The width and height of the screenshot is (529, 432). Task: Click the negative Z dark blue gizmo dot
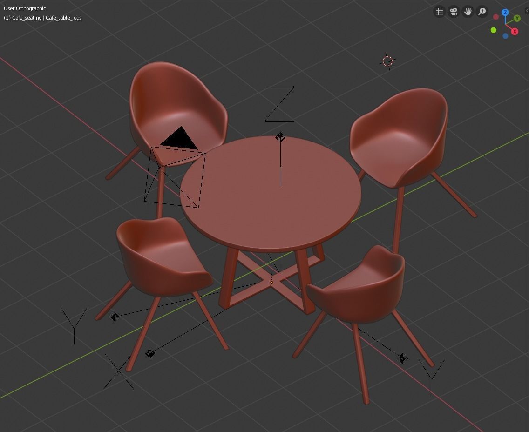point(505,36)
